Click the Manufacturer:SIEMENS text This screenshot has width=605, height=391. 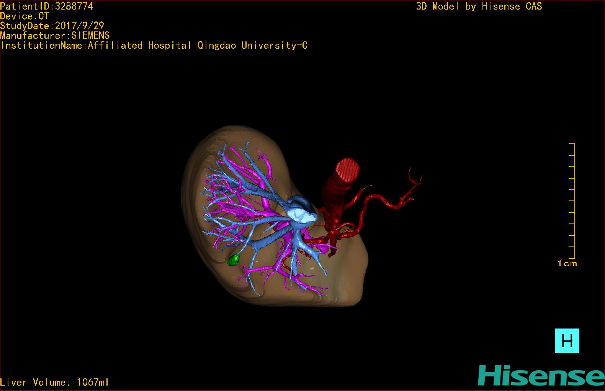click(x=55, y=36)
